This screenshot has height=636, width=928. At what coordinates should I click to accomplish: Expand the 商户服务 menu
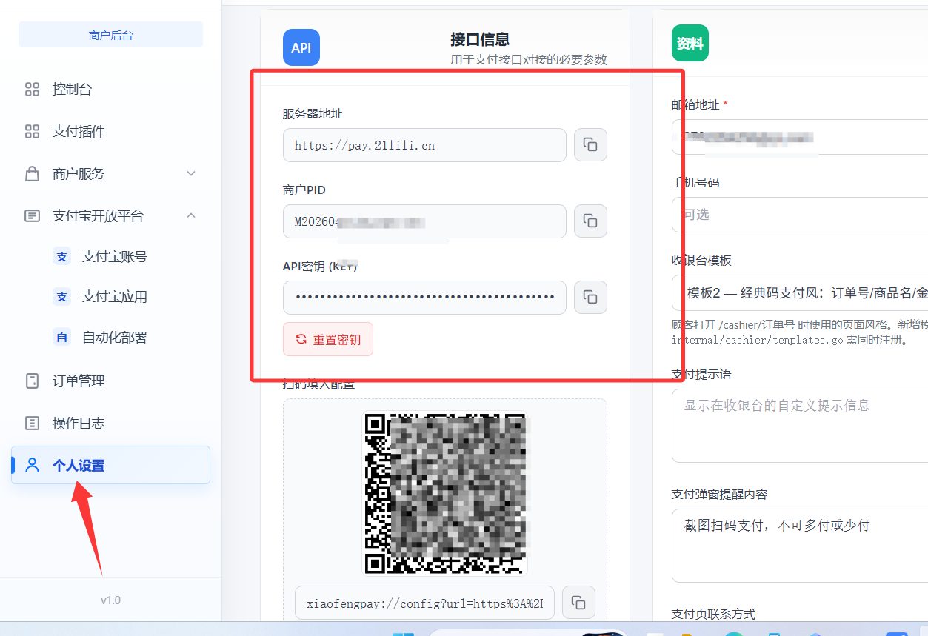click(x=110, y=174)
